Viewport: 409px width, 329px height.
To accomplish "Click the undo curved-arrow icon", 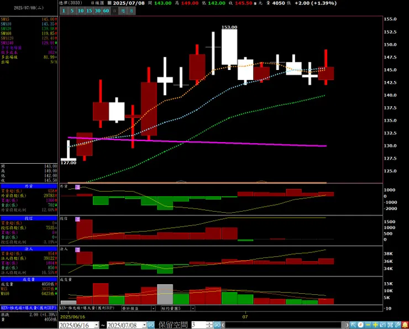I will (382, 325).
